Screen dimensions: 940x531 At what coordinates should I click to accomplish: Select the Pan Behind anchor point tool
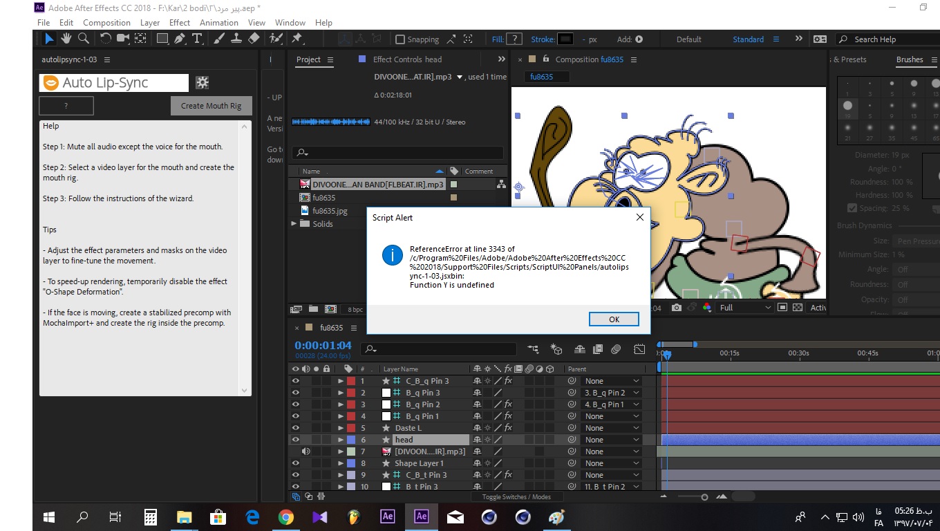point(139,39)
